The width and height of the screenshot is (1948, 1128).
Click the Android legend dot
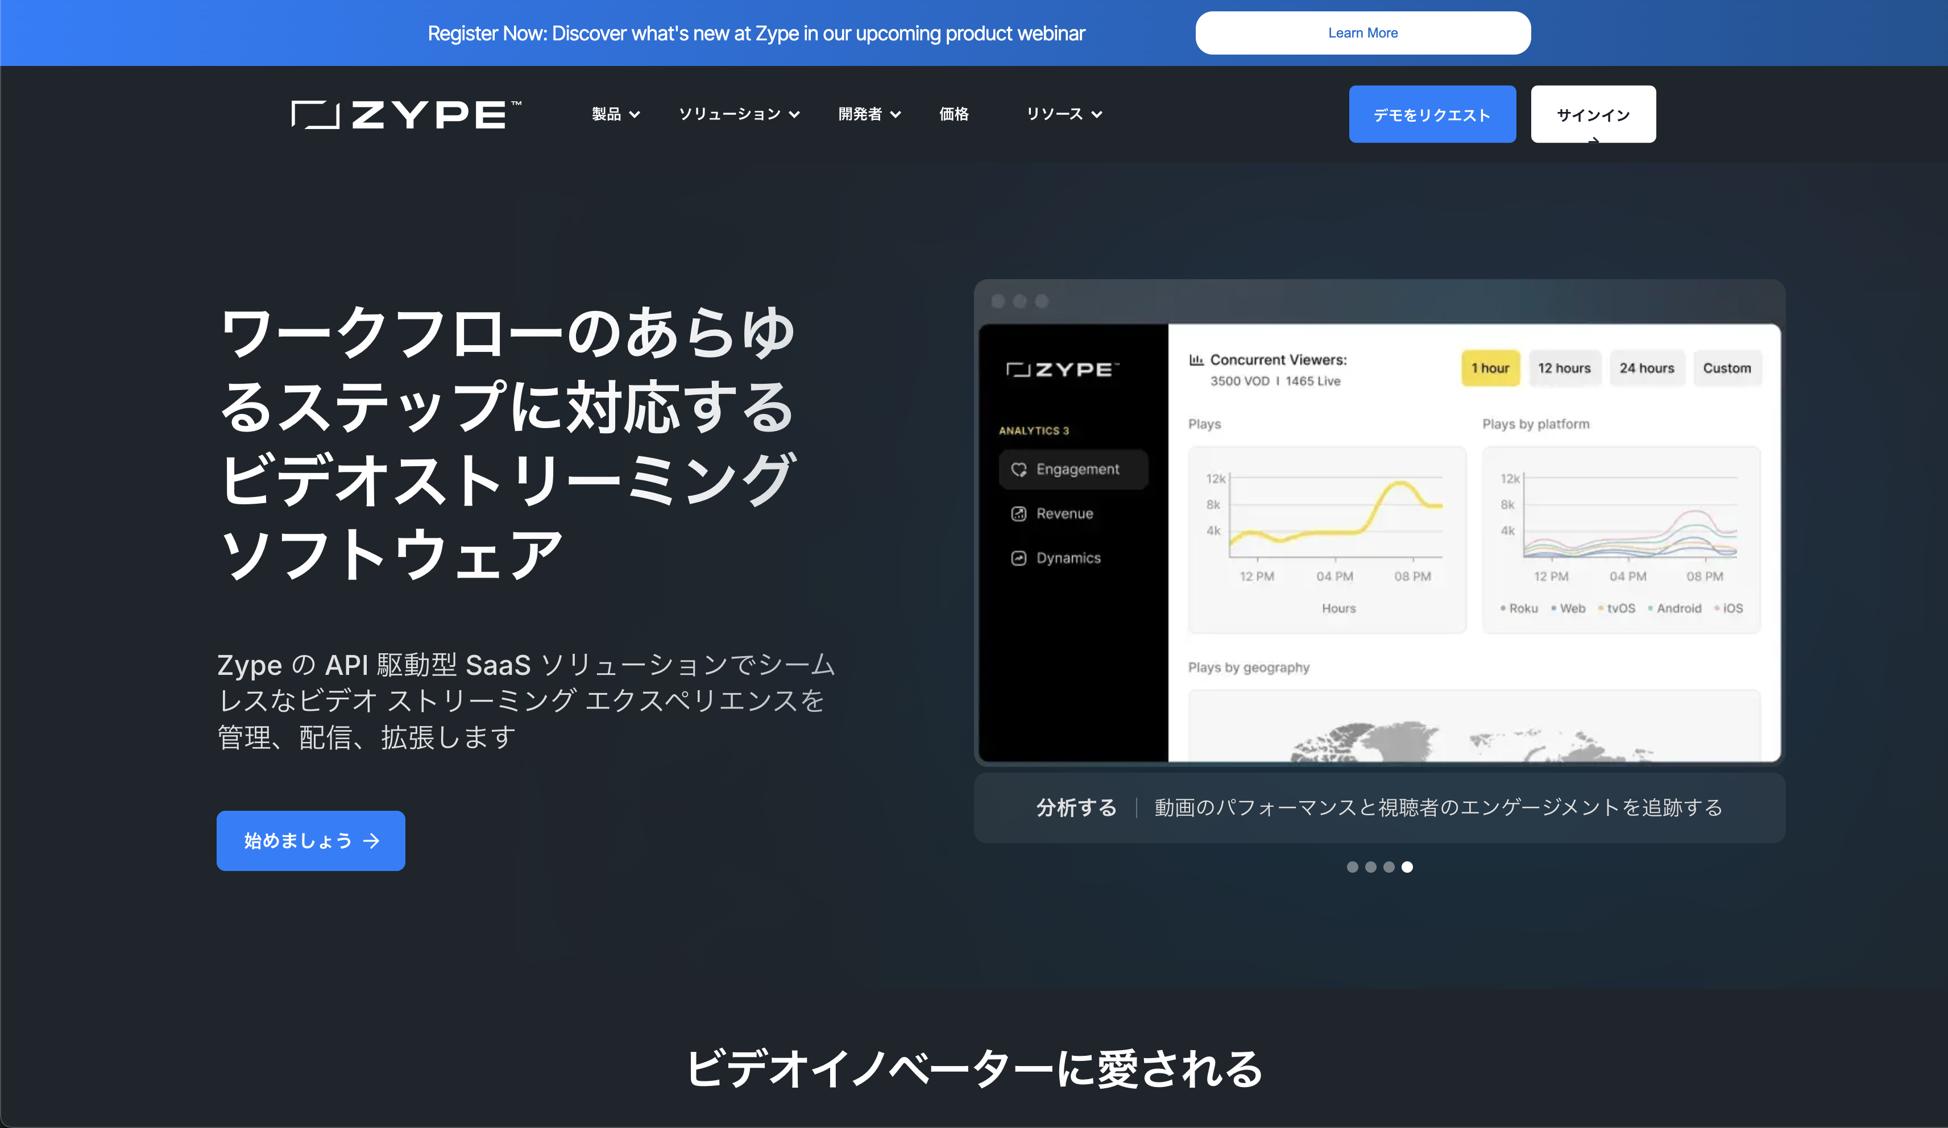1651,608
